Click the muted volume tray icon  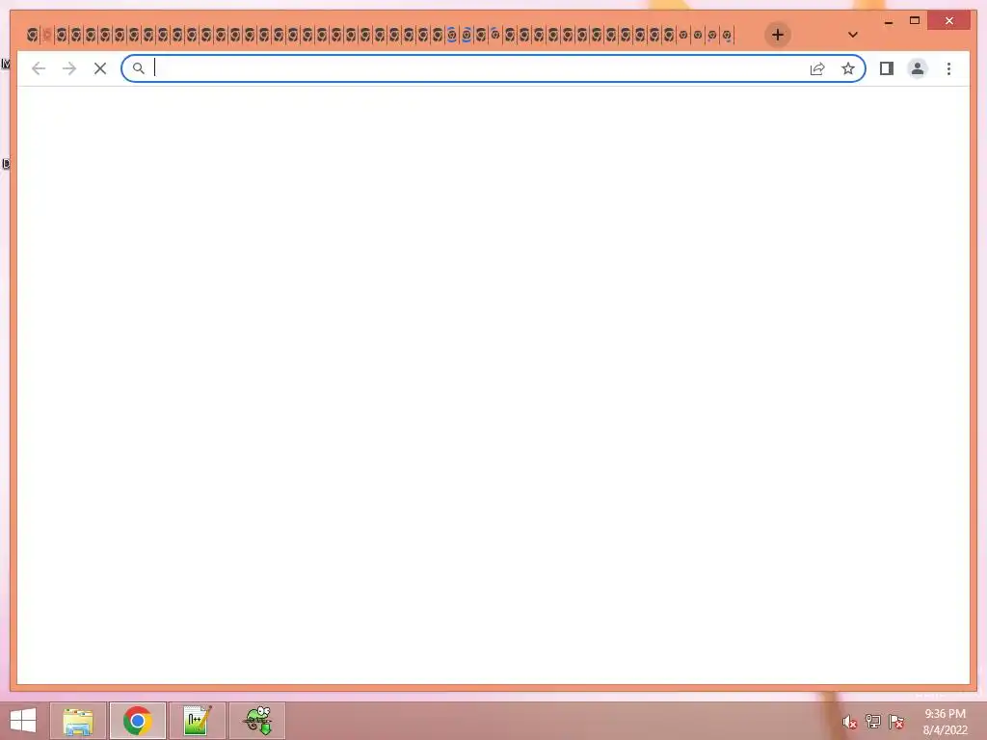(x=849, y=722)
